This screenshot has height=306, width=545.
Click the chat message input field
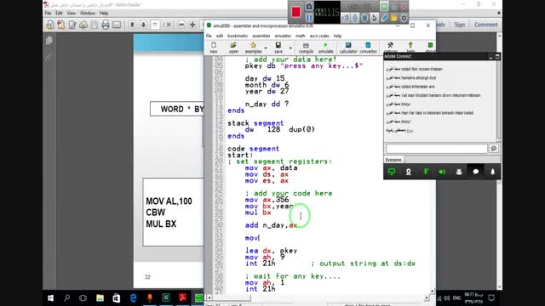pos(437,149)
